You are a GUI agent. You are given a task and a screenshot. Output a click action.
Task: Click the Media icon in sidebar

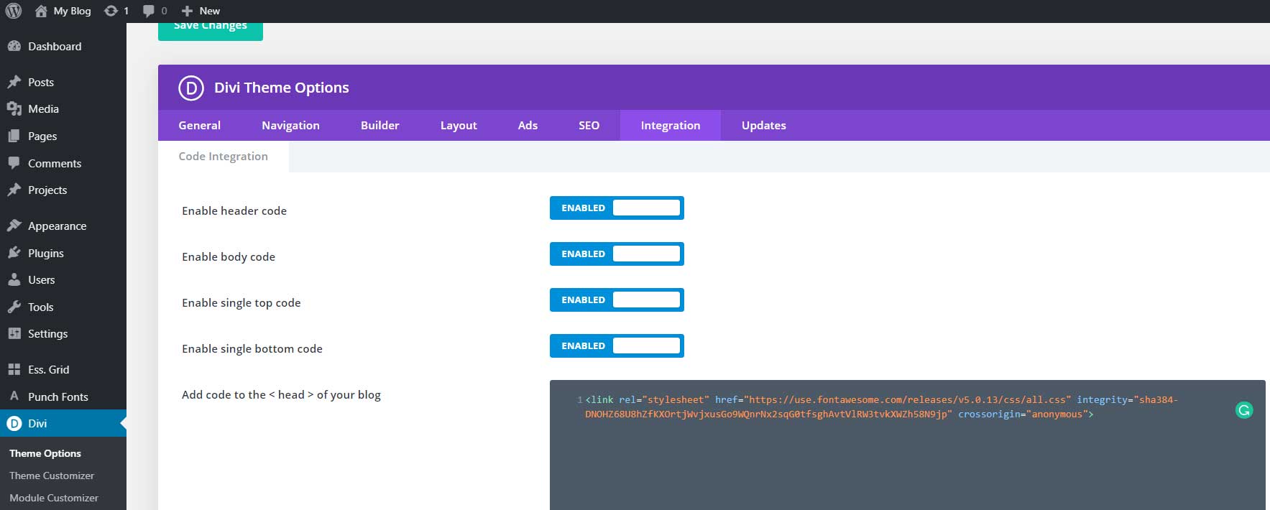[14, 108]
